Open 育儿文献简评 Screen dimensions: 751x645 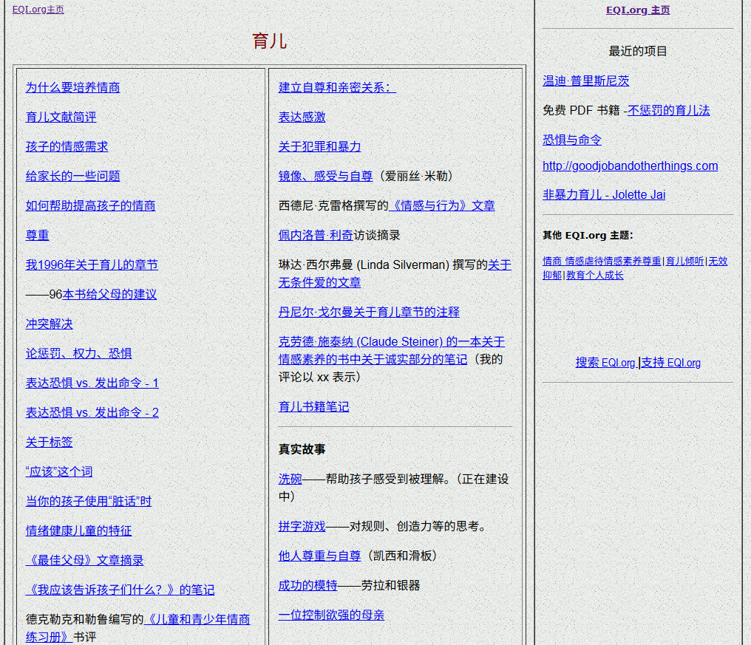61,117
